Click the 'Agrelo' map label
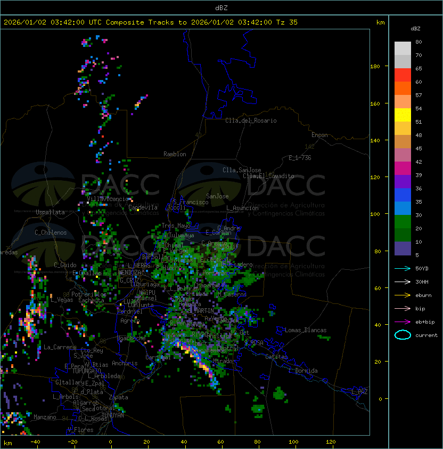The width and height of the screenshot is (443, 449). coord(130,320)
